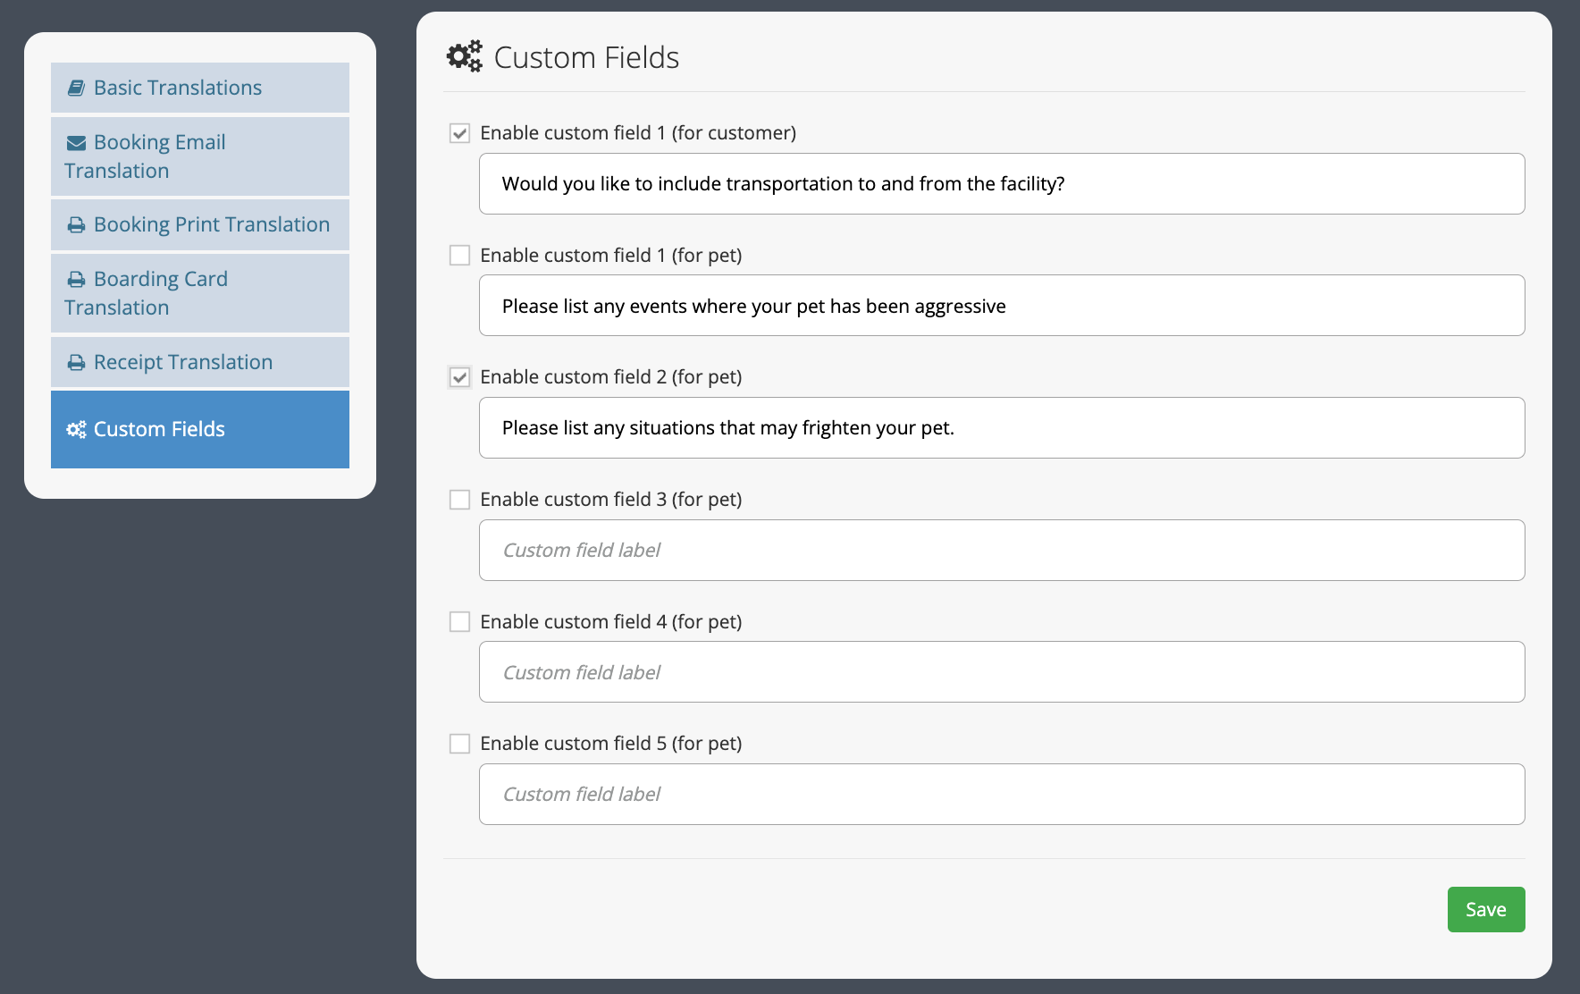
Task: Click the large gears icon in Custom Fields heading
Action: [465, 56]
